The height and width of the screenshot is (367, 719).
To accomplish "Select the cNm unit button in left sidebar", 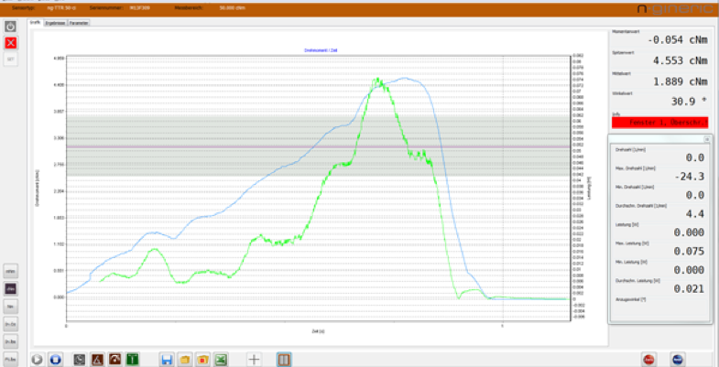I will click(11, 288).
